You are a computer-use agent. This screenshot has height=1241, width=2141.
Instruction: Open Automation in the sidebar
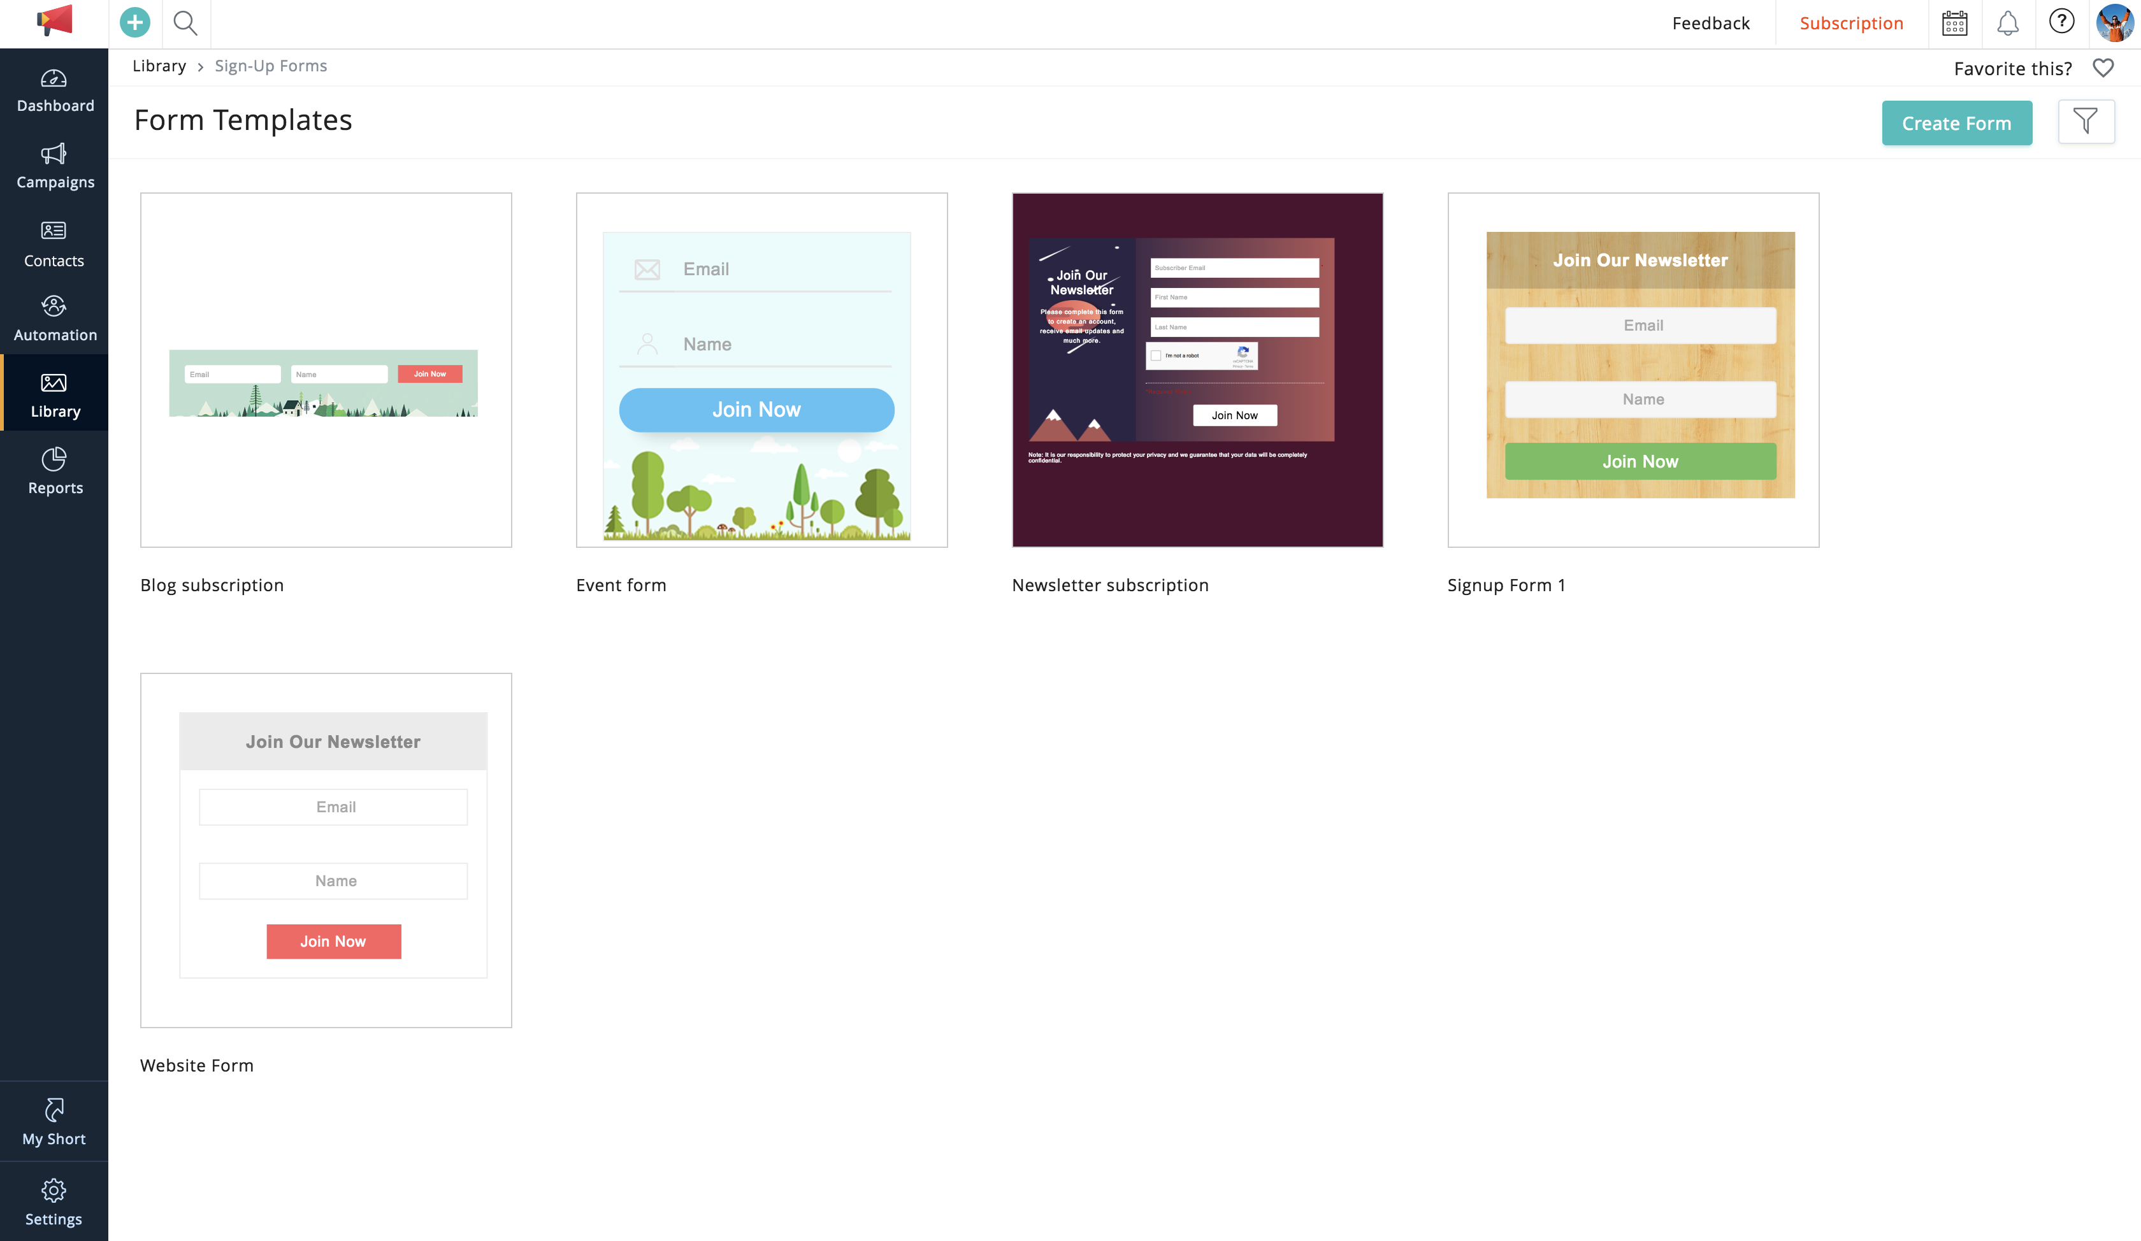(x=54, y=319)
